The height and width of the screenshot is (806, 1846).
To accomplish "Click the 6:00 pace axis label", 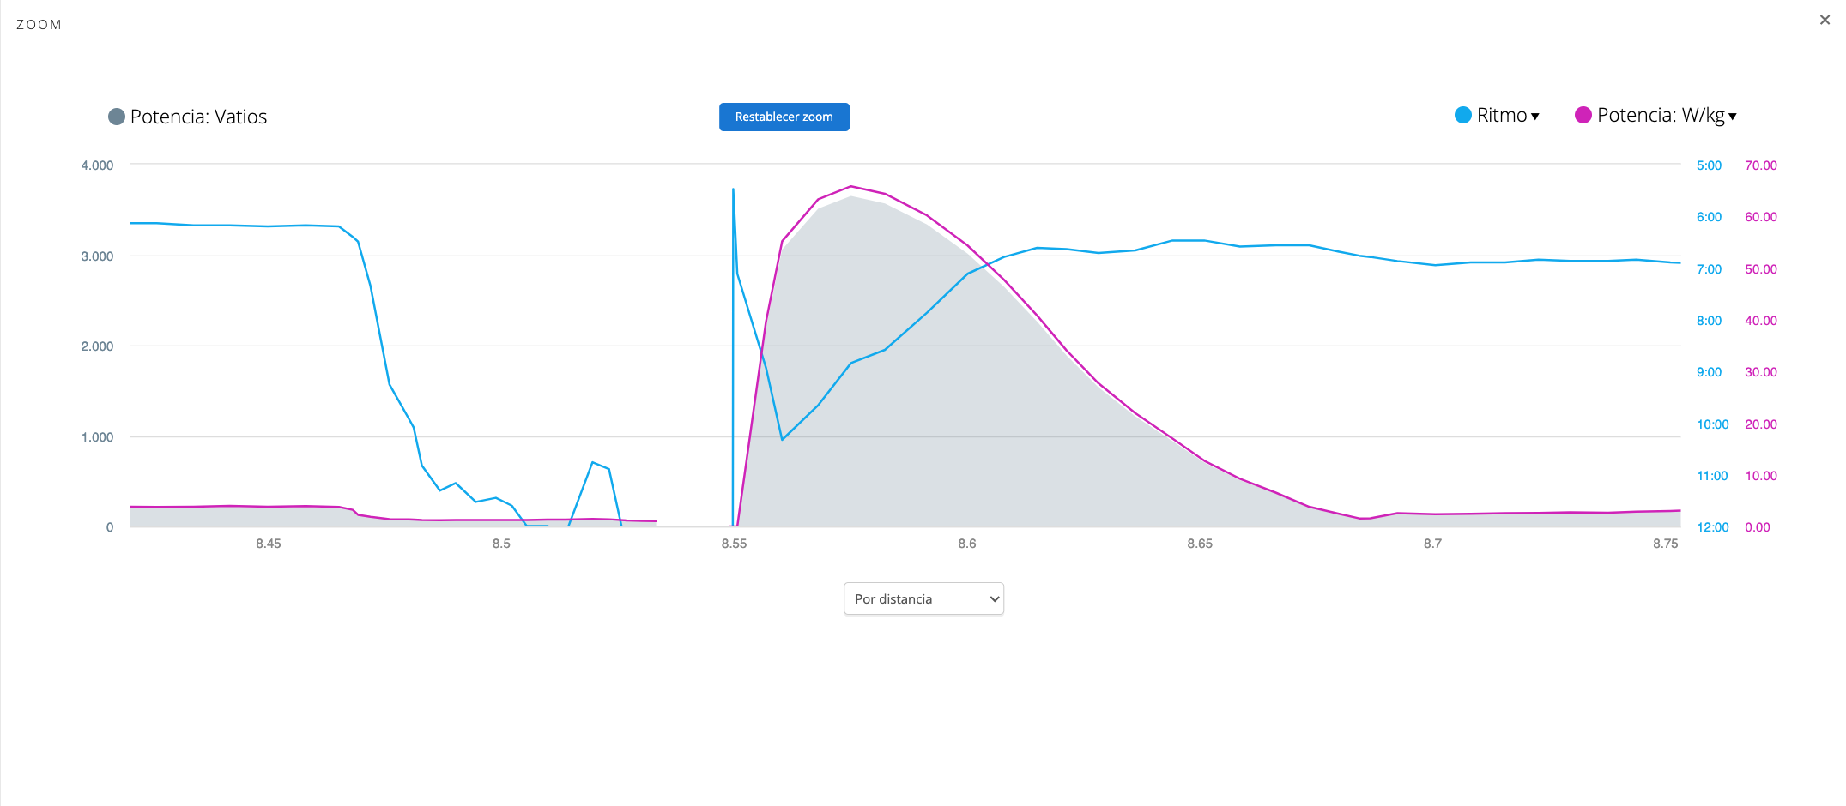I will pos(1709,217).
